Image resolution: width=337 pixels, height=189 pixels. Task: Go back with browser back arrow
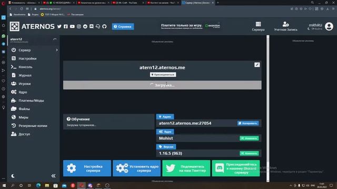point(10,9)
